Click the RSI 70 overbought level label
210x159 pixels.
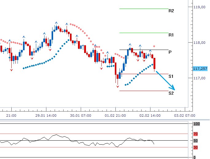click(196, 134)
